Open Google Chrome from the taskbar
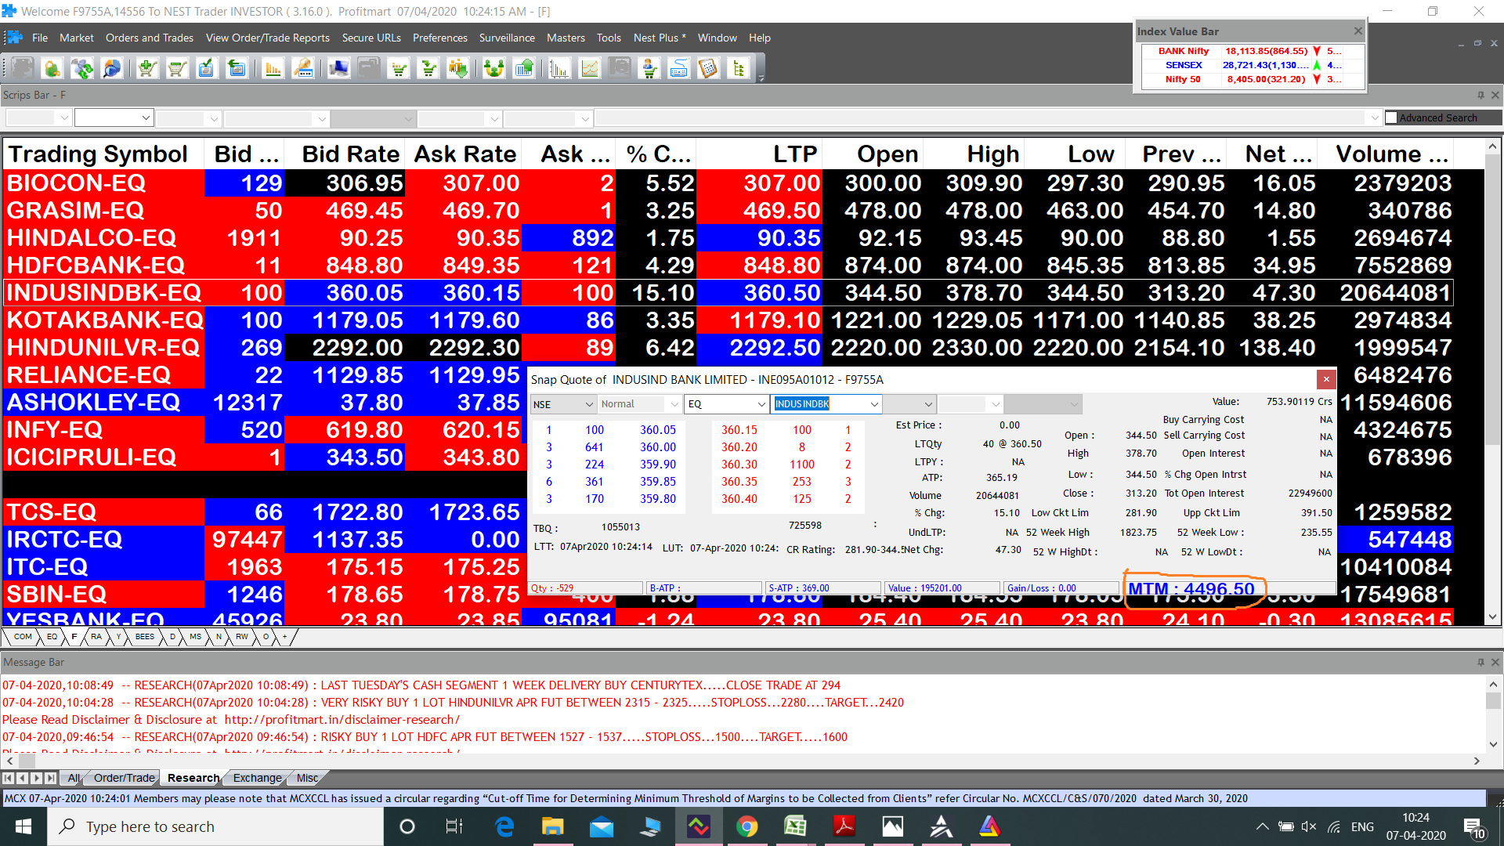The height and width of the screenshot is (846, 1504). pyautogui.click(x=747, y=826)
